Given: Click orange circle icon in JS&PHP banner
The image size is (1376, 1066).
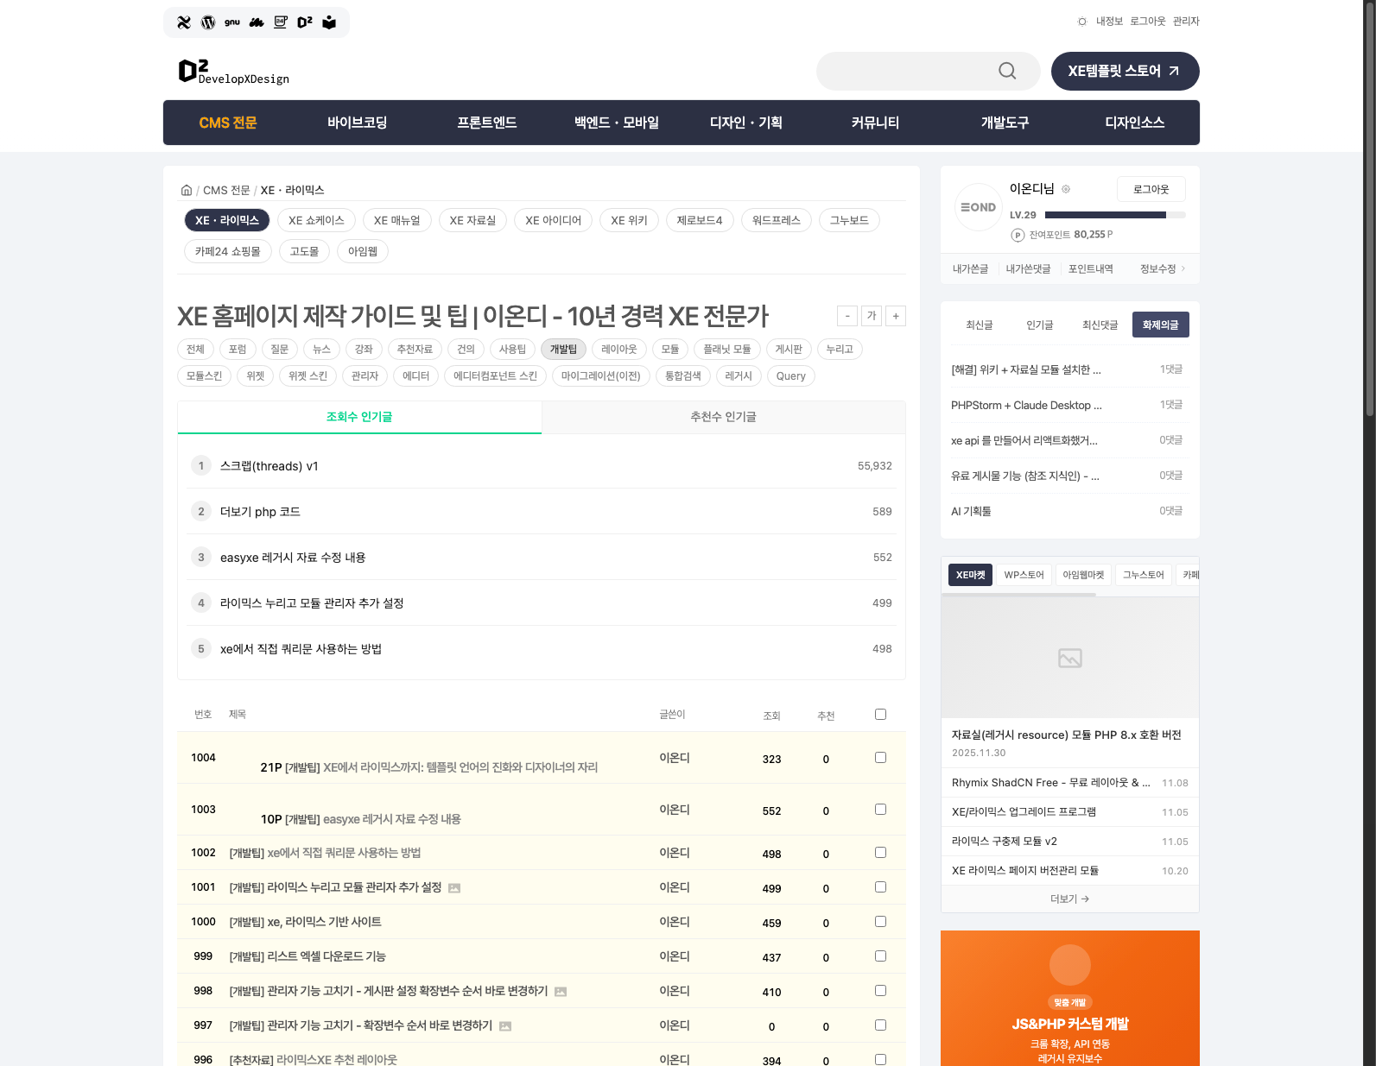Looking at the screenshot, I should [x=1070, y=965].
